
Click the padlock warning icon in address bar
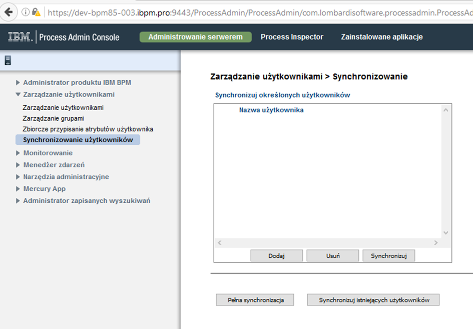(x=36, y=12)
